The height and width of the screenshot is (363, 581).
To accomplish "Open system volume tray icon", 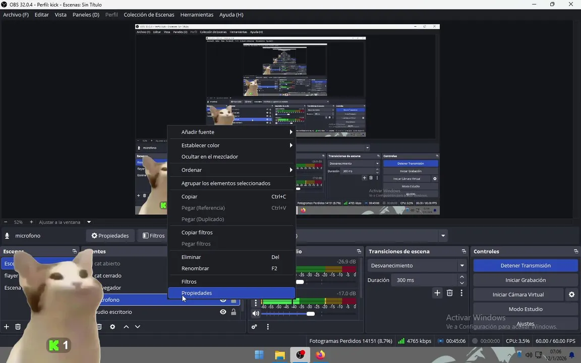I will click(529, 355).
